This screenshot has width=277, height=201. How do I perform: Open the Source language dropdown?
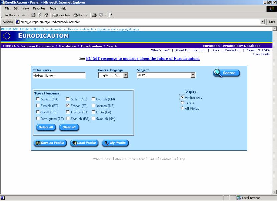coord(125,75)
